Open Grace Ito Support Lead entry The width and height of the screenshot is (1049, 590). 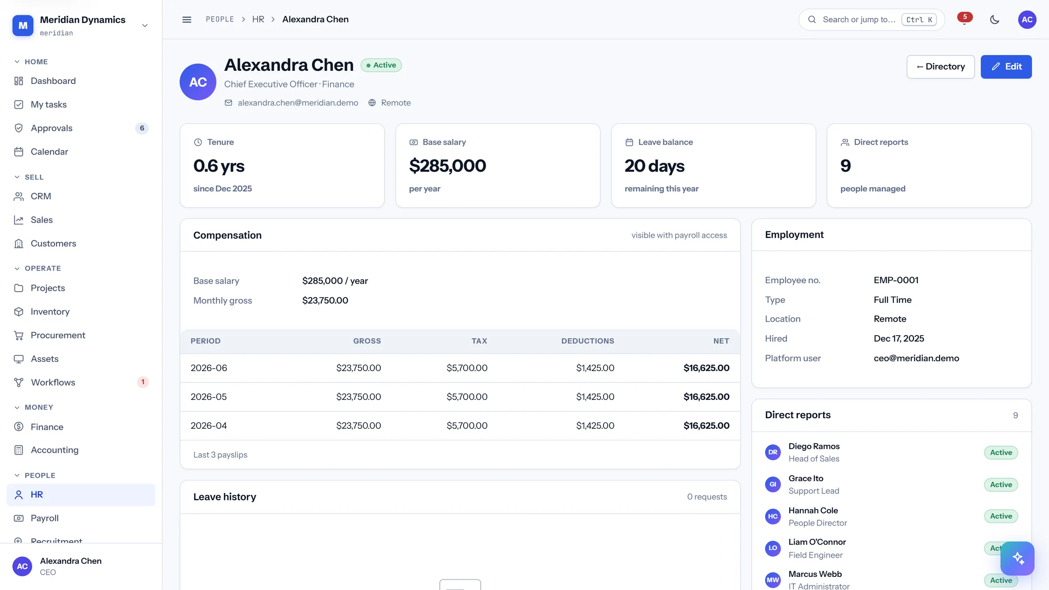click(891, 484)
